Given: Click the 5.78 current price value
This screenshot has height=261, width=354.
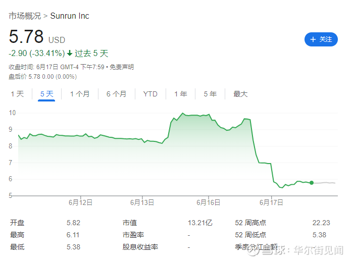Looking at the screenshot, I should (26, 36).
